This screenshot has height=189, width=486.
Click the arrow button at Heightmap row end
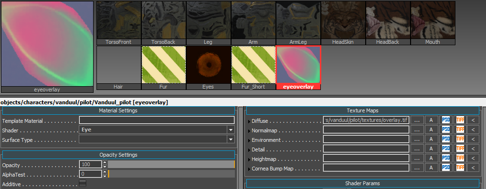473,159
